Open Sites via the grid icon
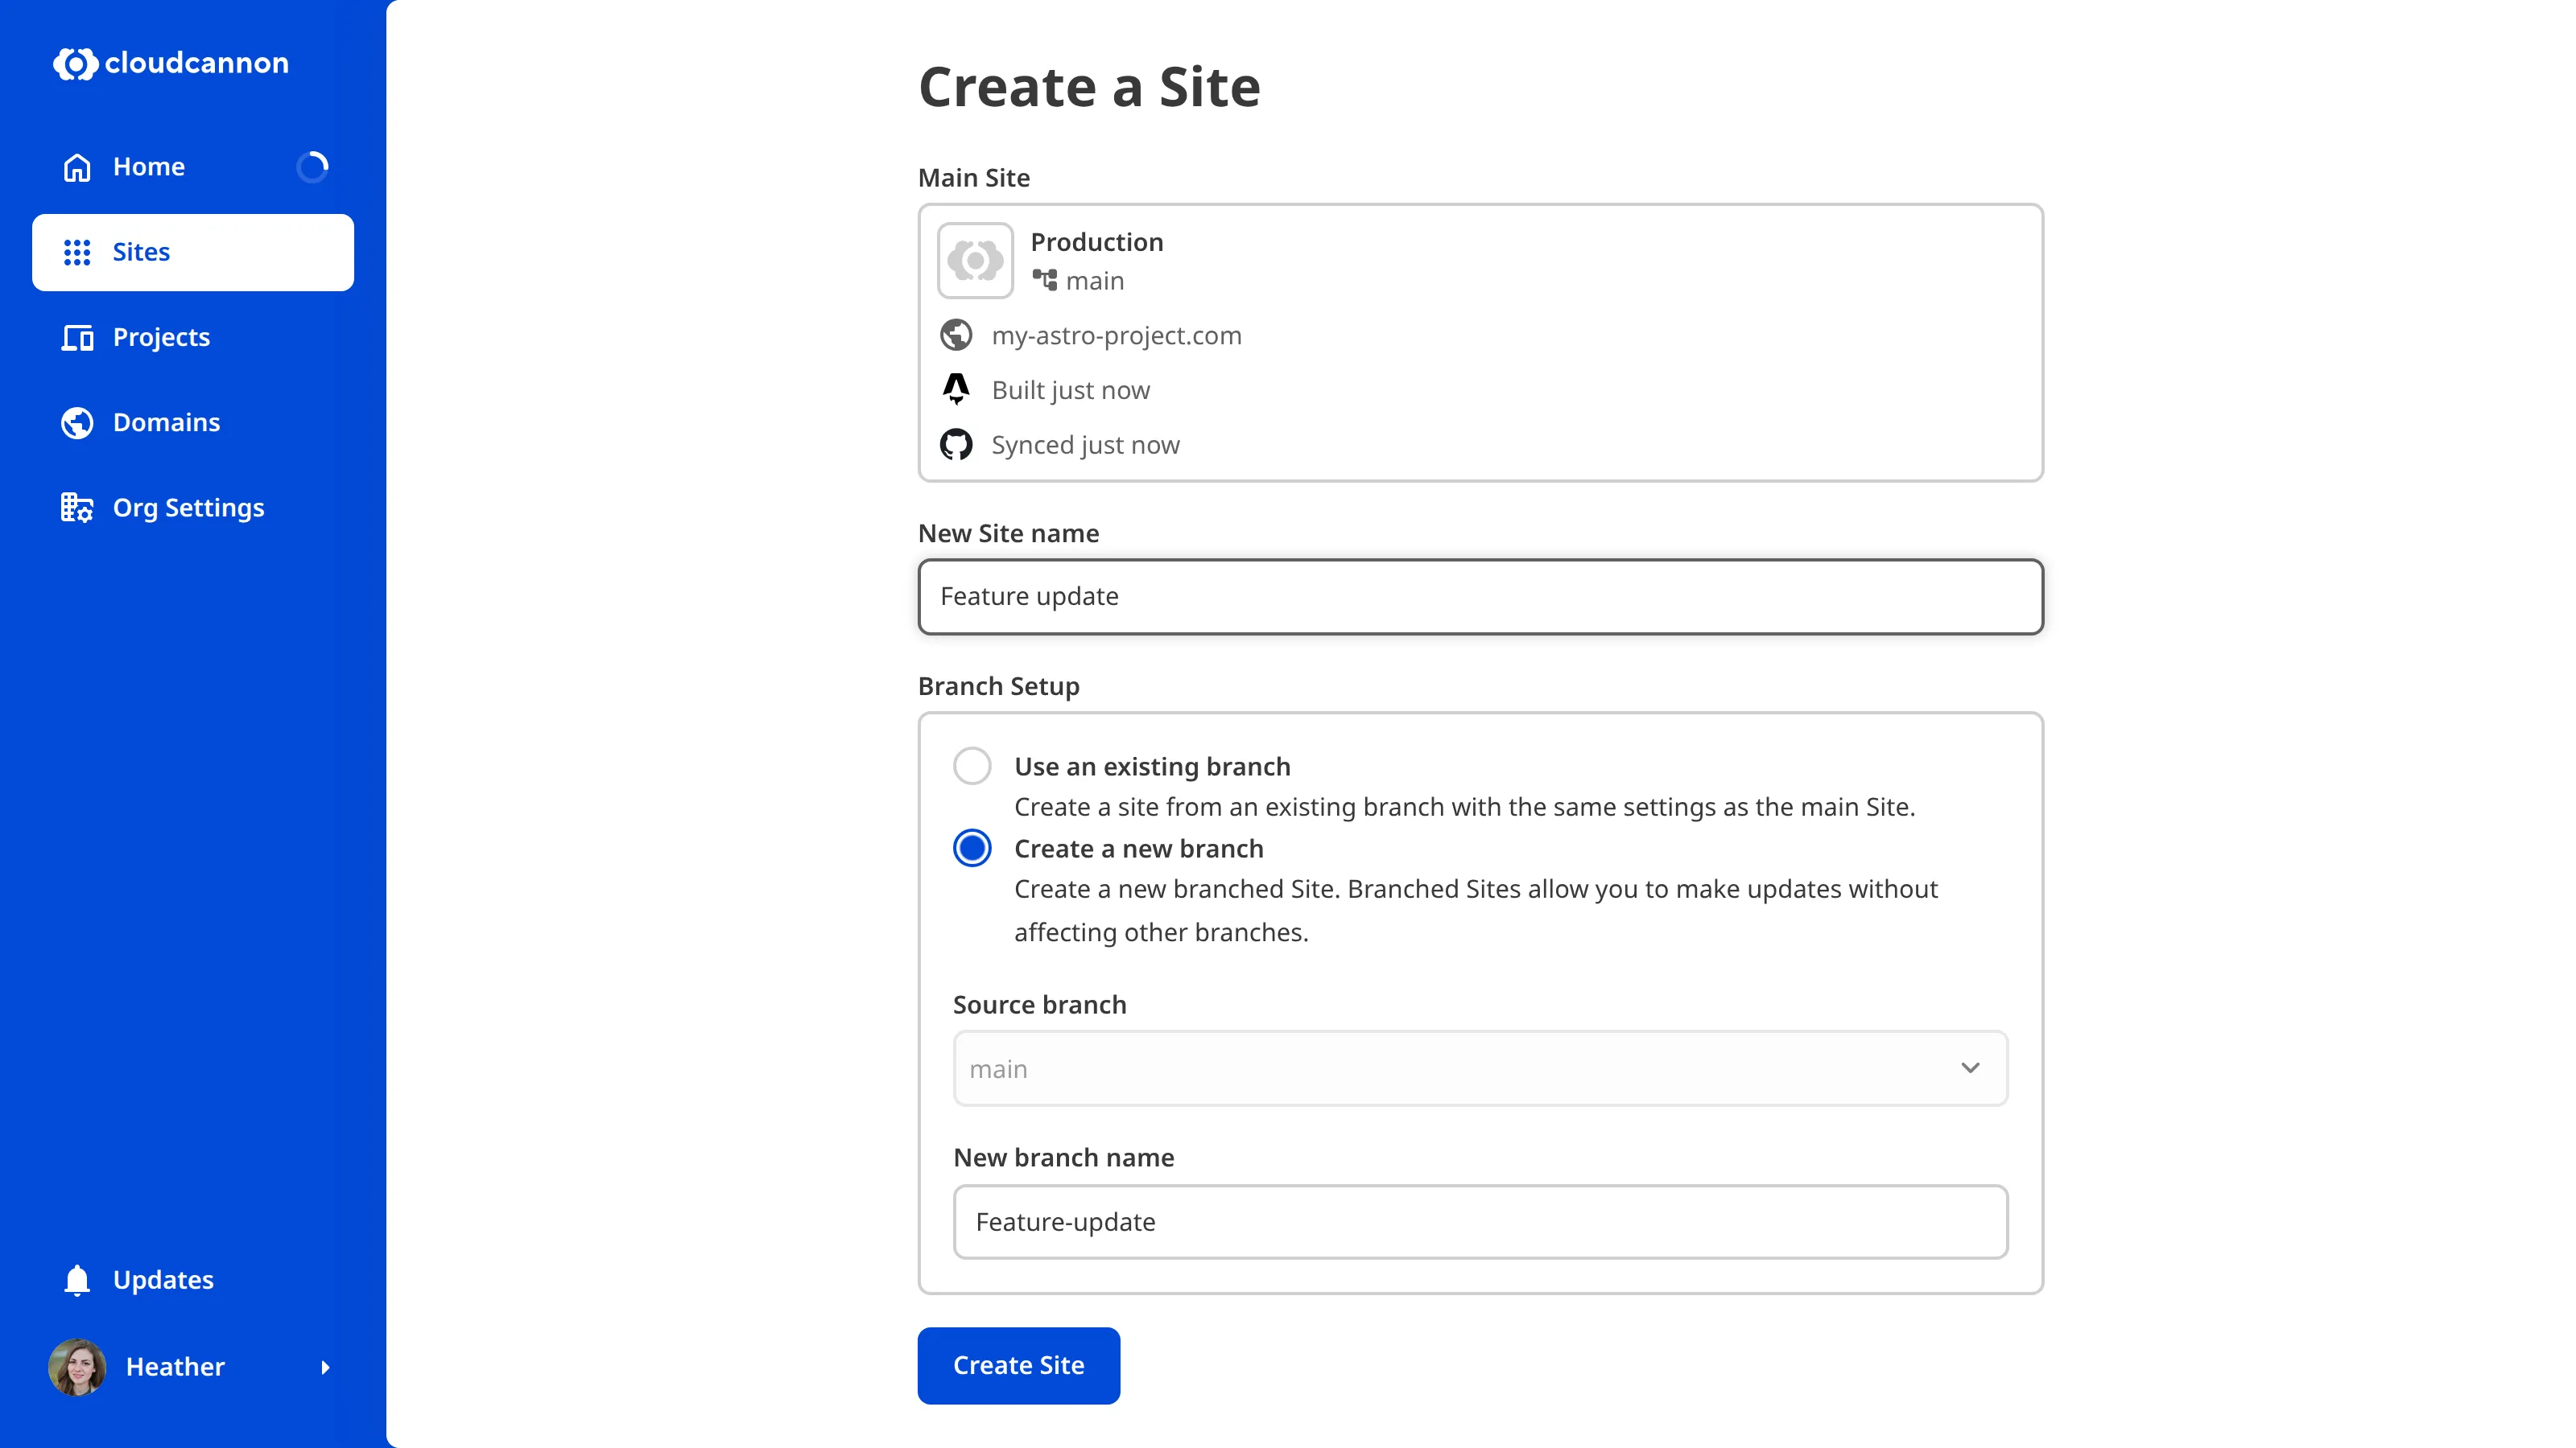The width and height of the screenshot is (2576, 1448). [x=77, y=252]
